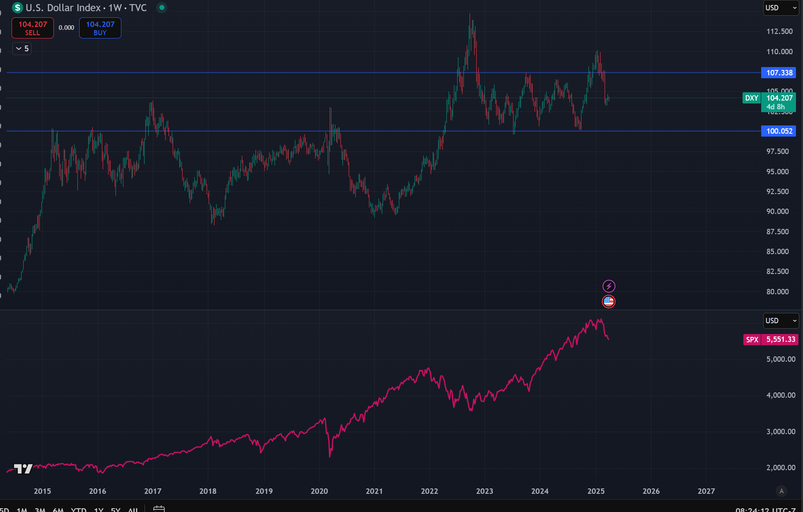Click the red 104.207 SELL button
The image size is (803, 512).
pyautogui.click(x=33, y=28)
